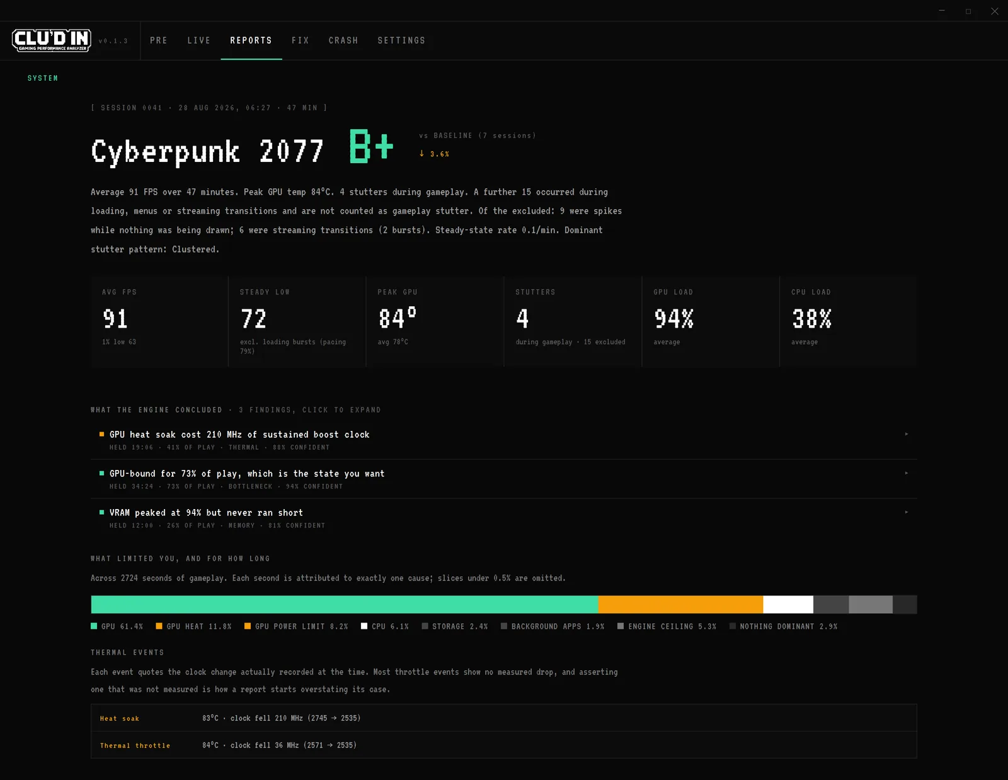Click the green GPU segment of the bar
The image size is (1008, 780).
(x=345, y=604)
